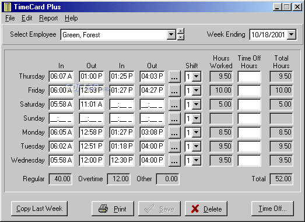Screen dimensions: 305x222
Task: Click the Print button
Action: click(x=113, y=209)
